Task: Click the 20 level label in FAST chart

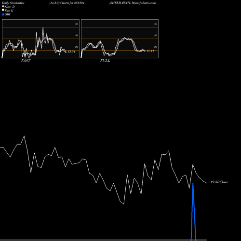Action: point(77,47)
